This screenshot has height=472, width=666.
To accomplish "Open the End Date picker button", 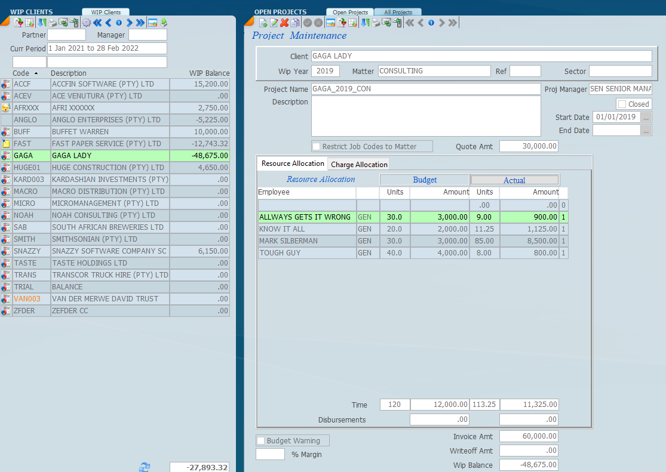I will (x=646, y=131).
